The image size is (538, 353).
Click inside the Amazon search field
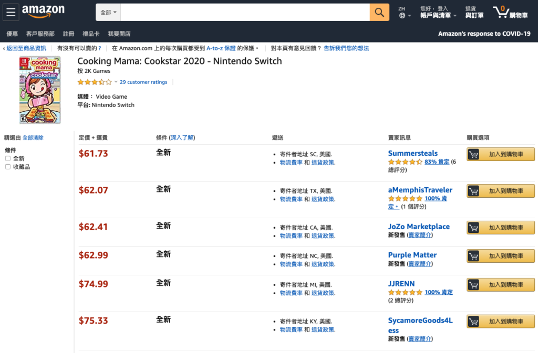245,12
